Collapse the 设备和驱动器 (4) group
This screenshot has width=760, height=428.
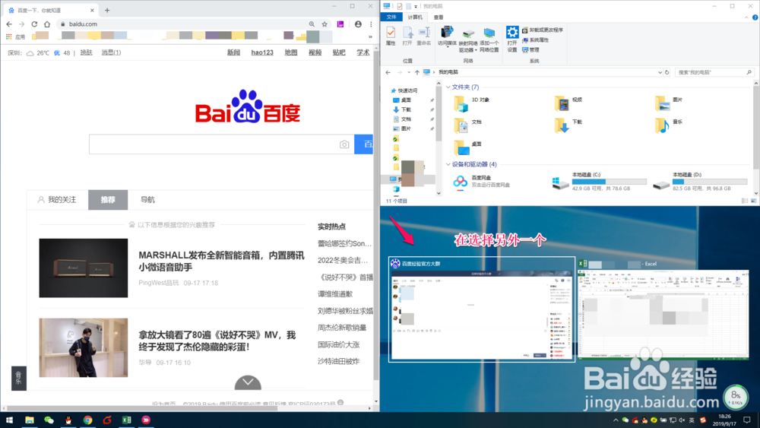pyautogui.click(x=448, y=164)
